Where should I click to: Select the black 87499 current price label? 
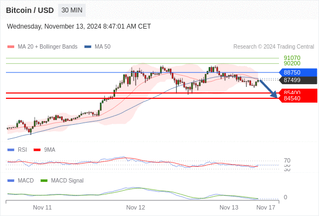tap(298, 80)
